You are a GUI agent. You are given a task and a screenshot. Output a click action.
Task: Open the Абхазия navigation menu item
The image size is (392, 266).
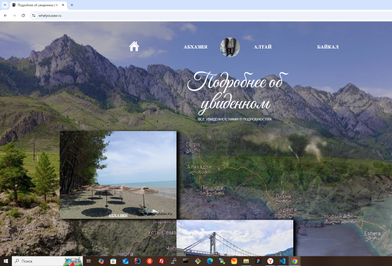[x=195, y=47]
